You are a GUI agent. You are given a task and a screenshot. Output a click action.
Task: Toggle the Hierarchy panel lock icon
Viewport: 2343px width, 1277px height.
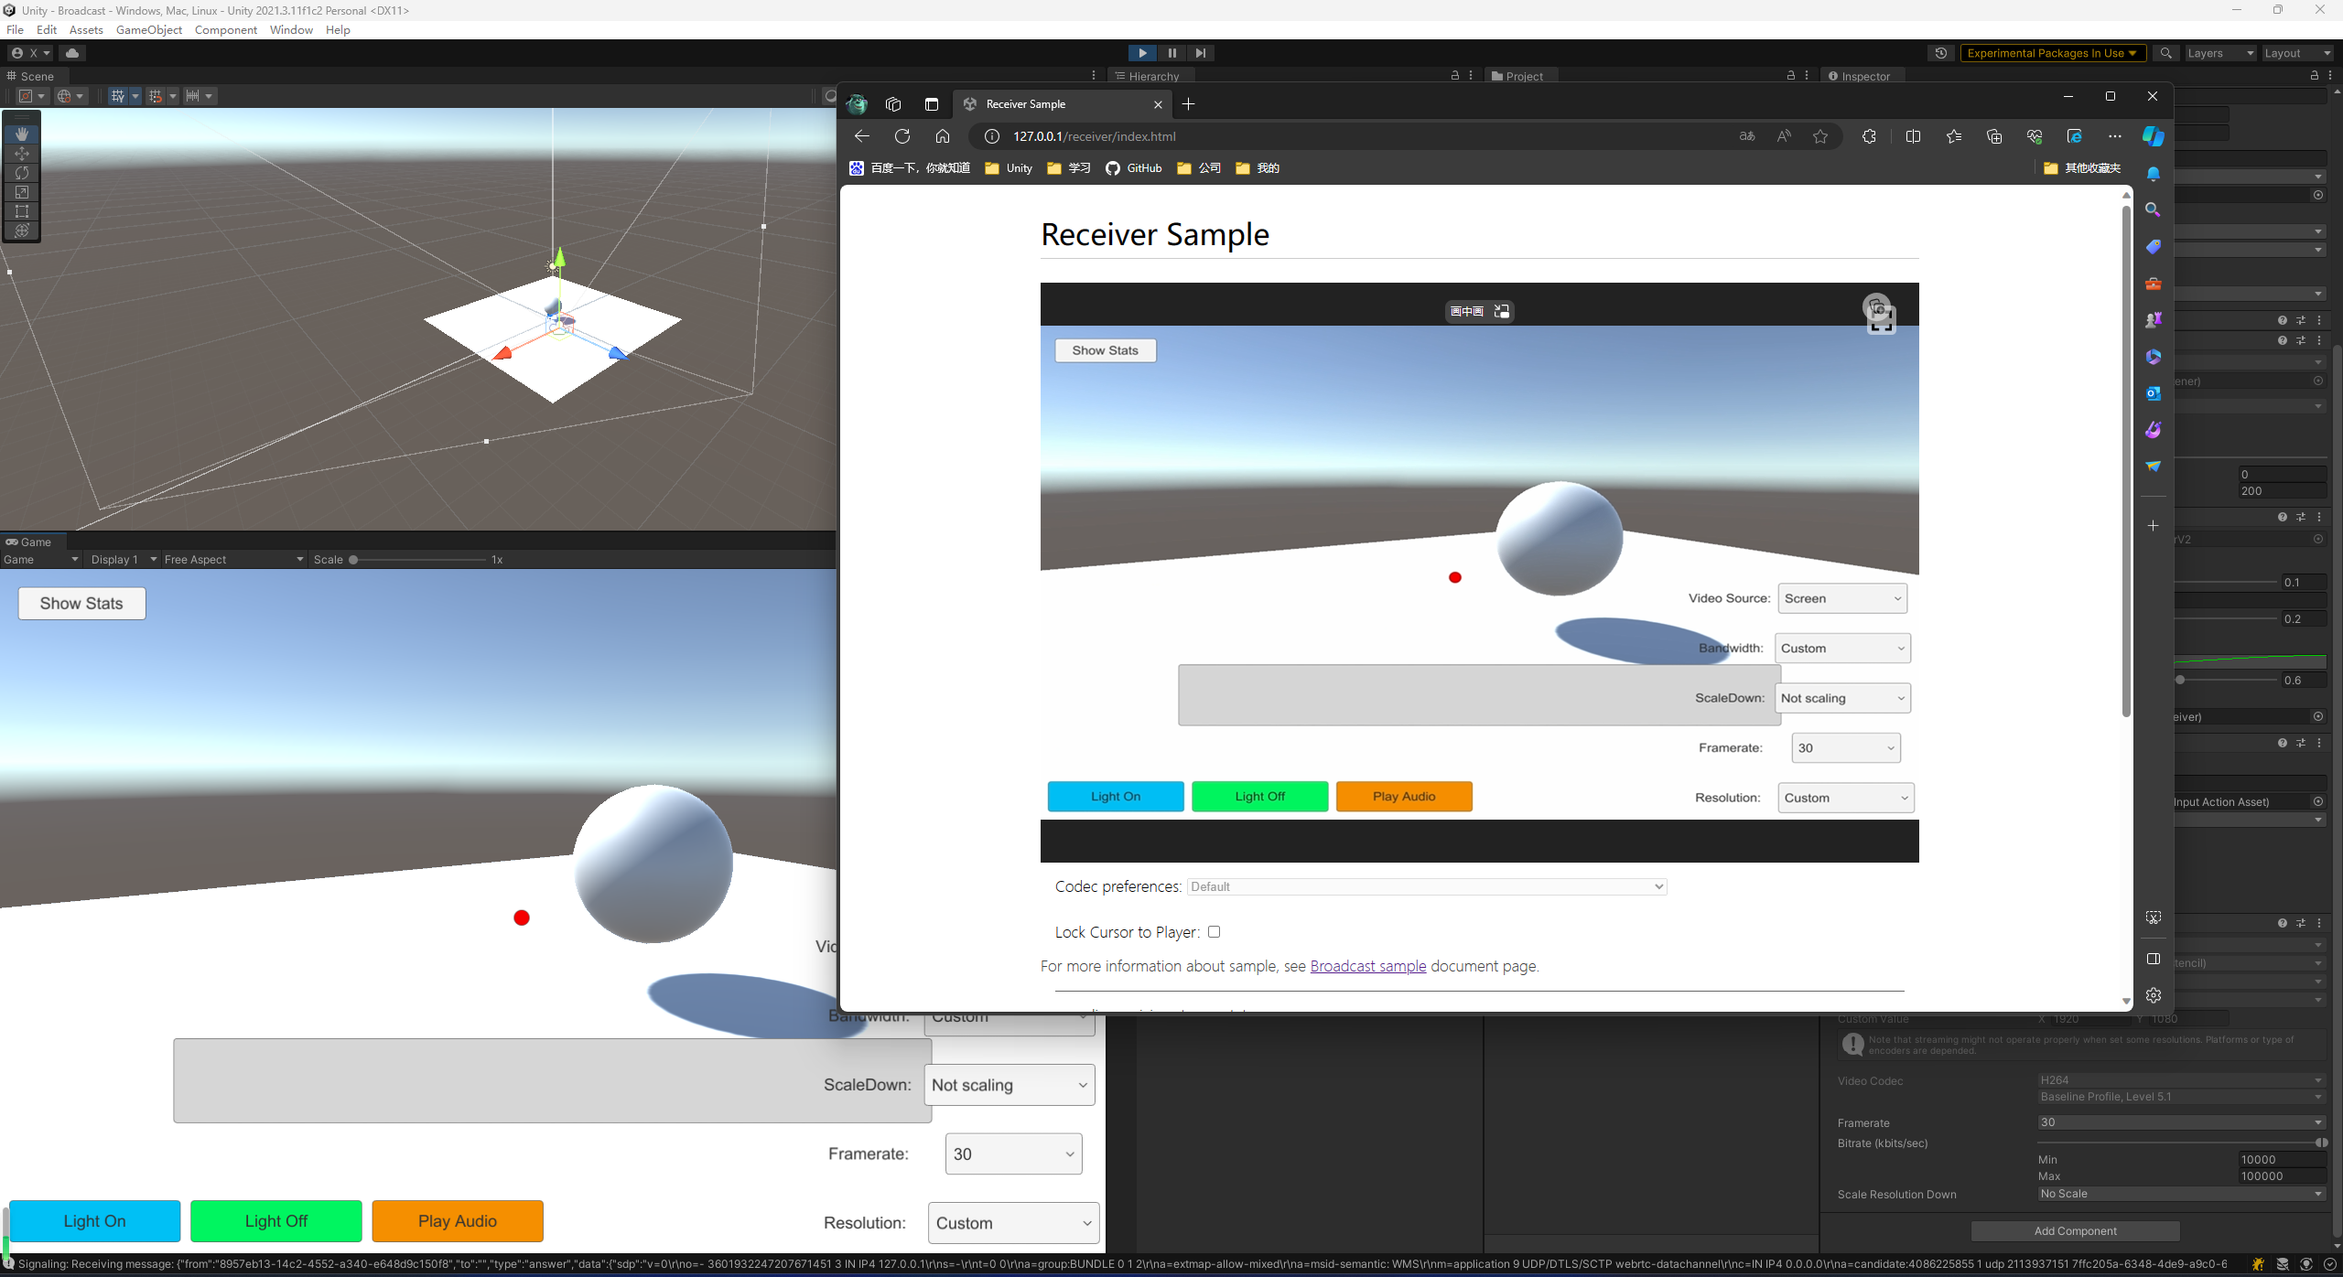point(1454,76)
